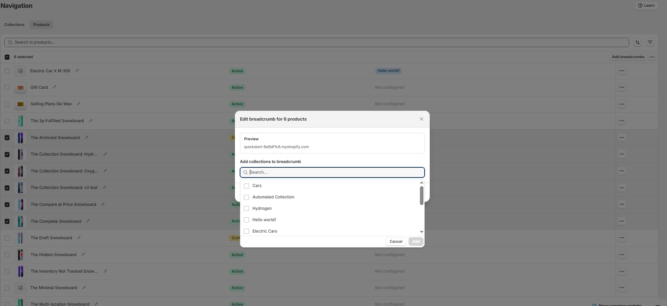This screenshot has width=667, height=306.
Task: Click the Gift Card product thumbnail
Action: pos(20,88)
